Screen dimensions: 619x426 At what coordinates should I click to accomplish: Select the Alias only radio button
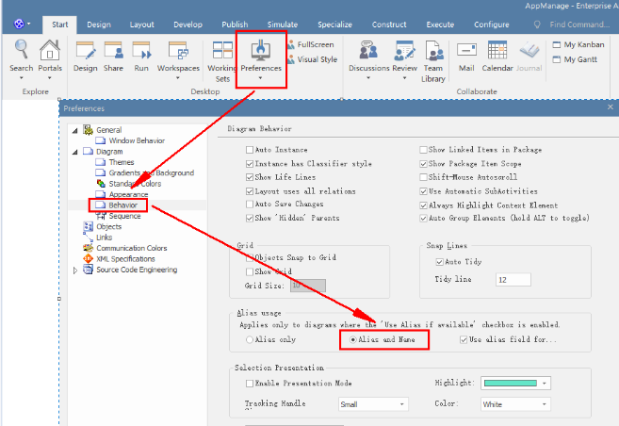tap(249, 338)
